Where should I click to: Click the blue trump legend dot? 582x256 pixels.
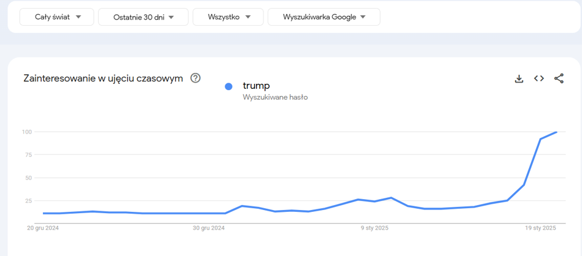tap(228, 86)
